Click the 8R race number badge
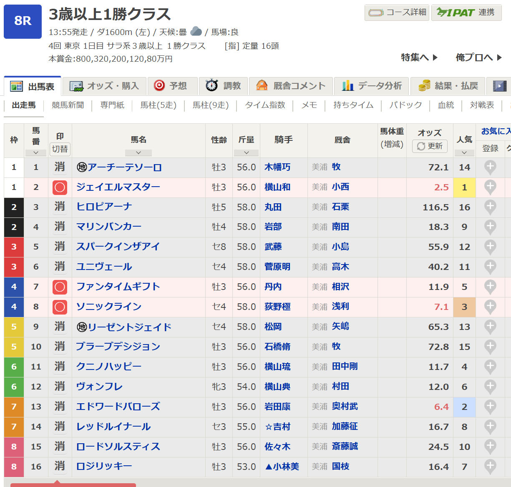 point(23,21)
